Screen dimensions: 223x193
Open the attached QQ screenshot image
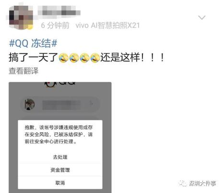60,138
